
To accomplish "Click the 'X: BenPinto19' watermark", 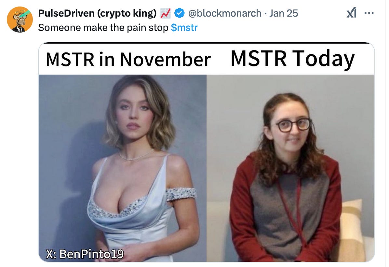I will [x=85, y=254].
